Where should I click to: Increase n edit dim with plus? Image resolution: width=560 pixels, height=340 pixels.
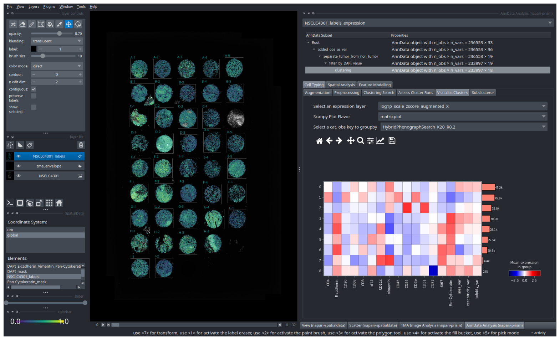coord(80,82)
